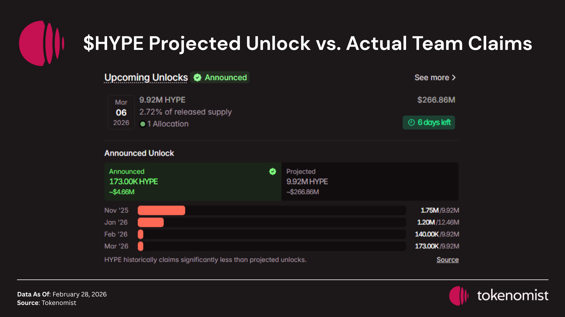Click the checkmark badge in Announced card
The height and width of the screenshot is (317, 565).
point(273,172)
